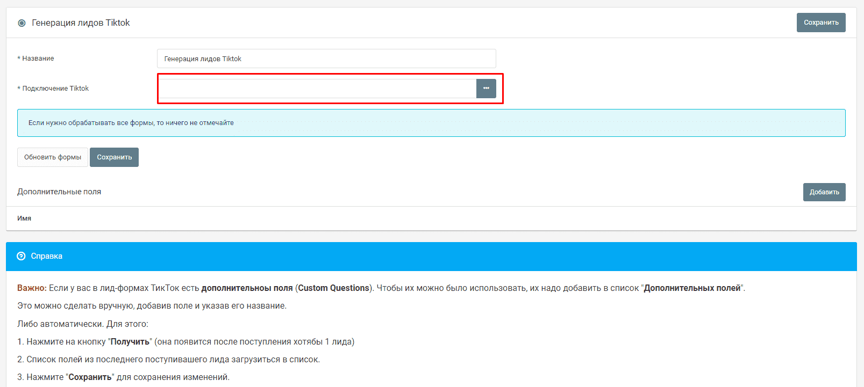
Task: Click the Важно: warning label in help
Action: [32, 288]
